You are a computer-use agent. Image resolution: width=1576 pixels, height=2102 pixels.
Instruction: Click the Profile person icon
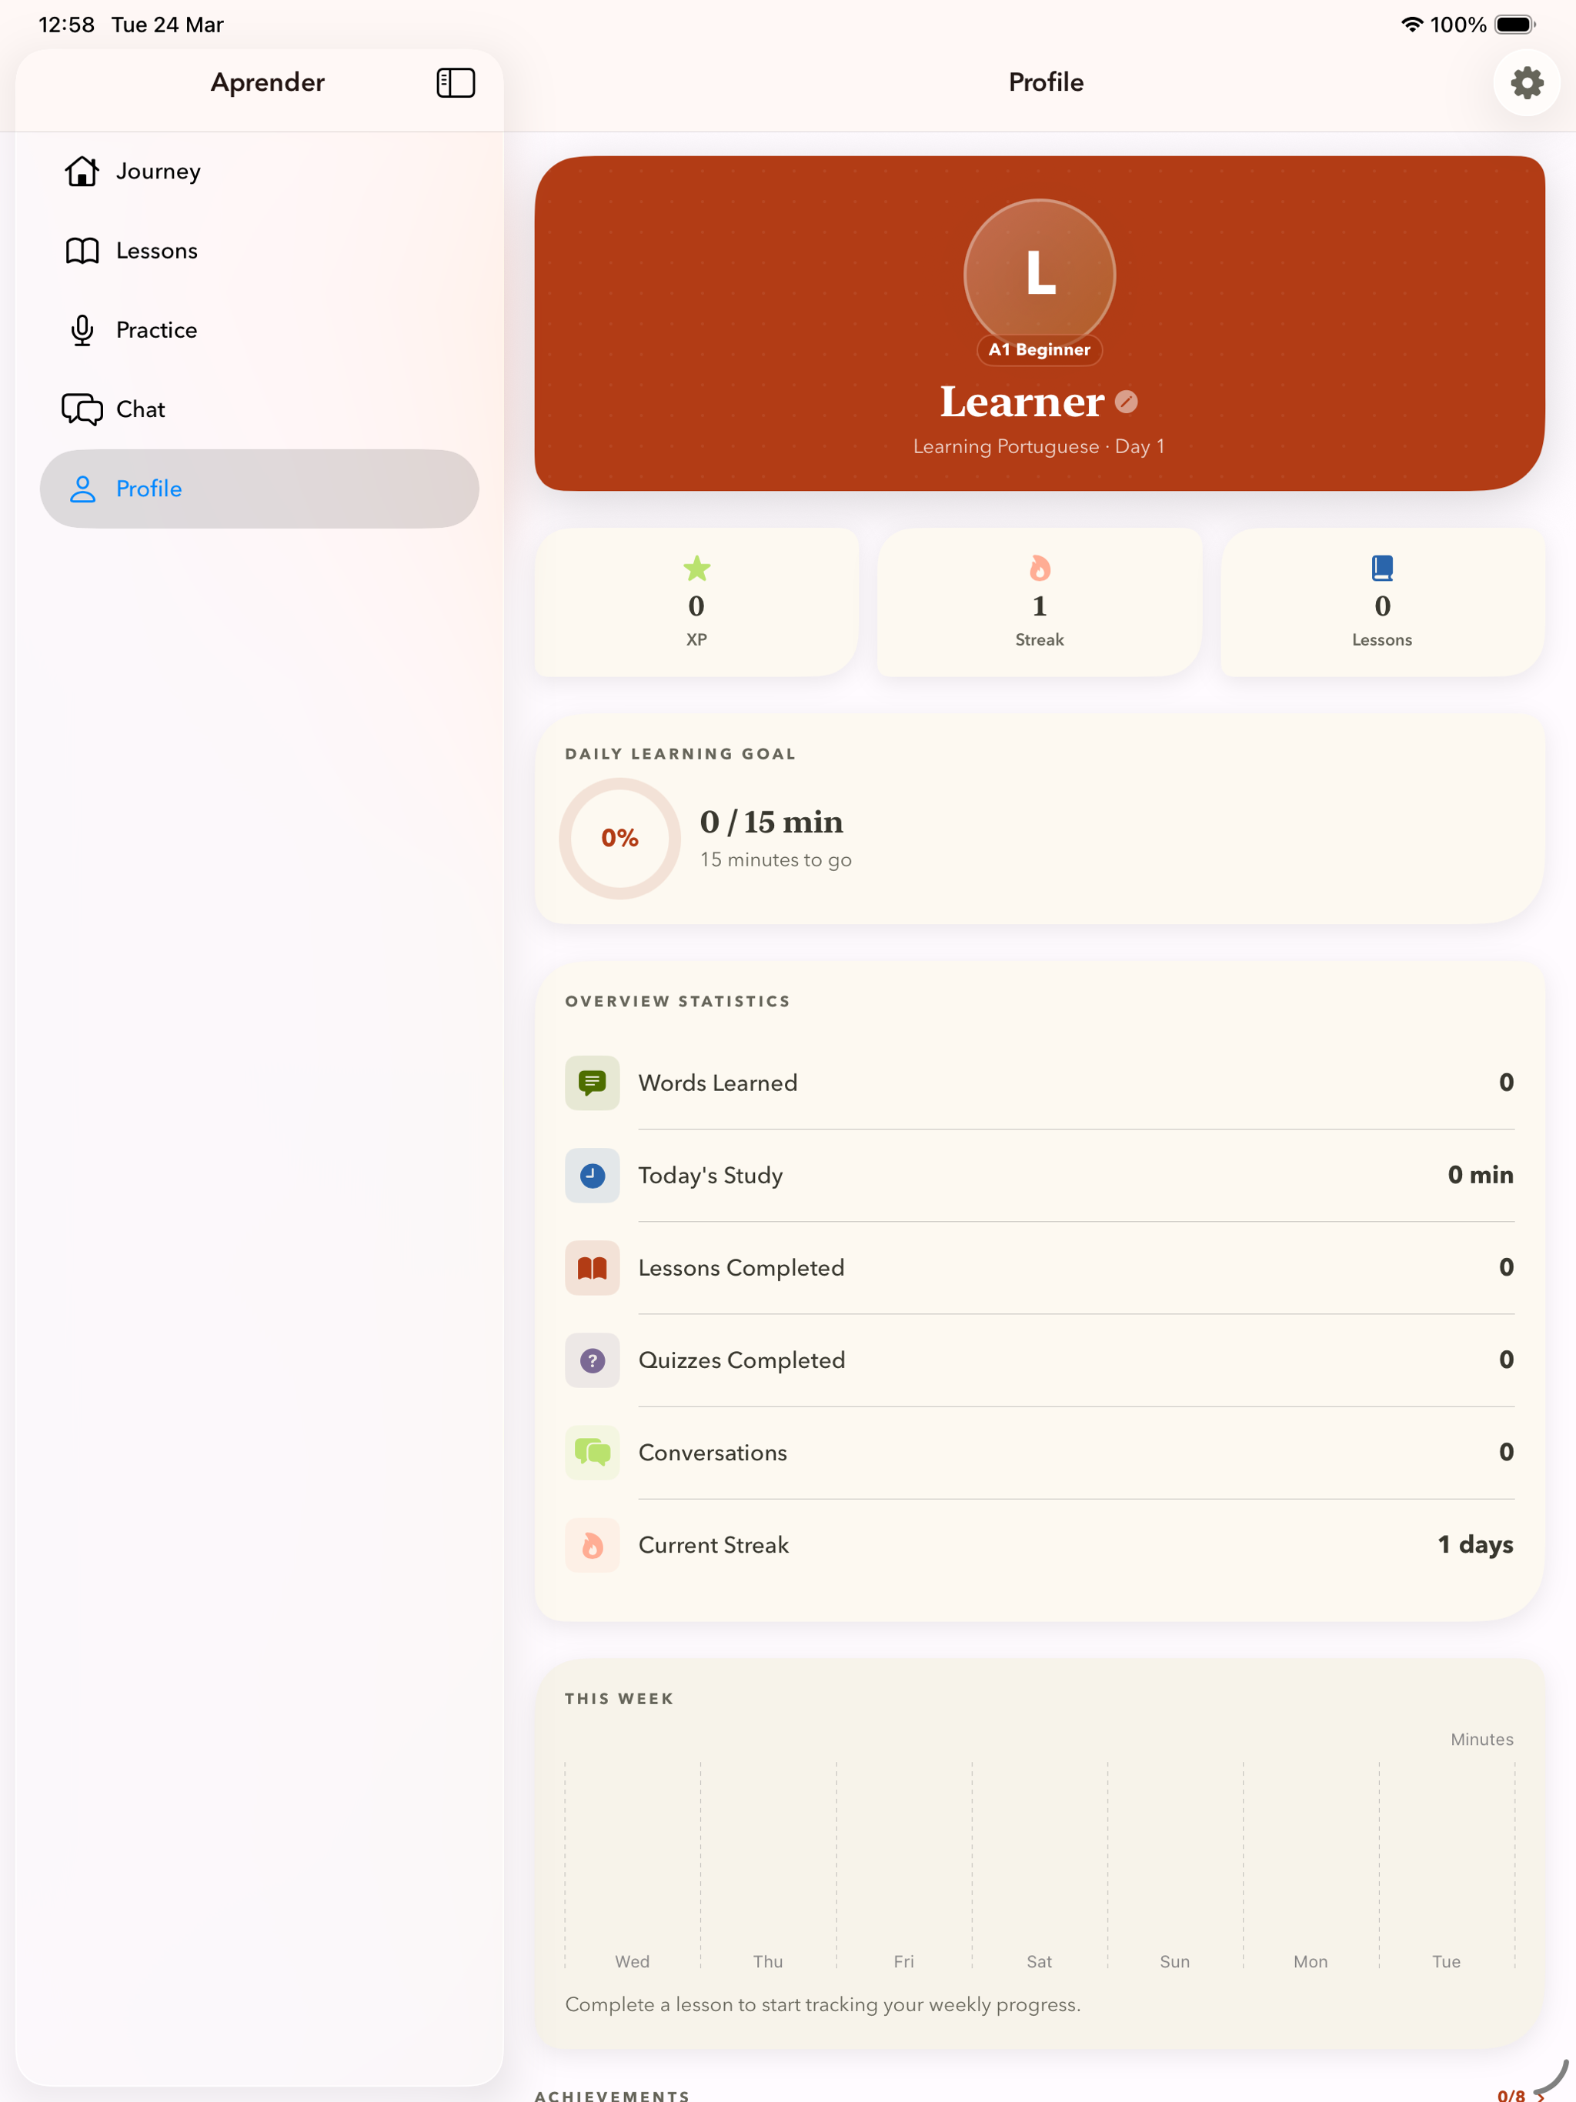coord(82,489)
